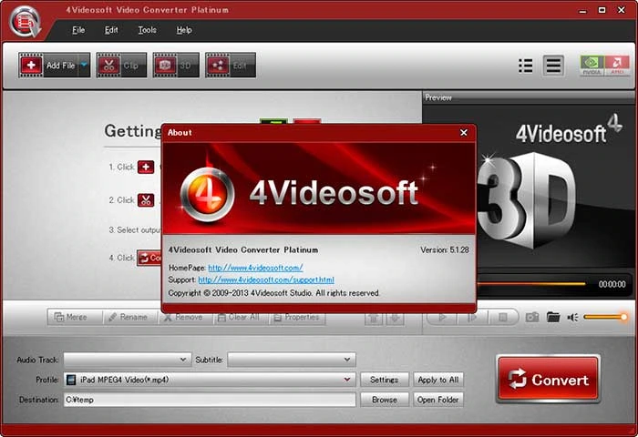Screen dimensions: 638x437
Task: Move selected item down arrow
Action: pos(395,318)
